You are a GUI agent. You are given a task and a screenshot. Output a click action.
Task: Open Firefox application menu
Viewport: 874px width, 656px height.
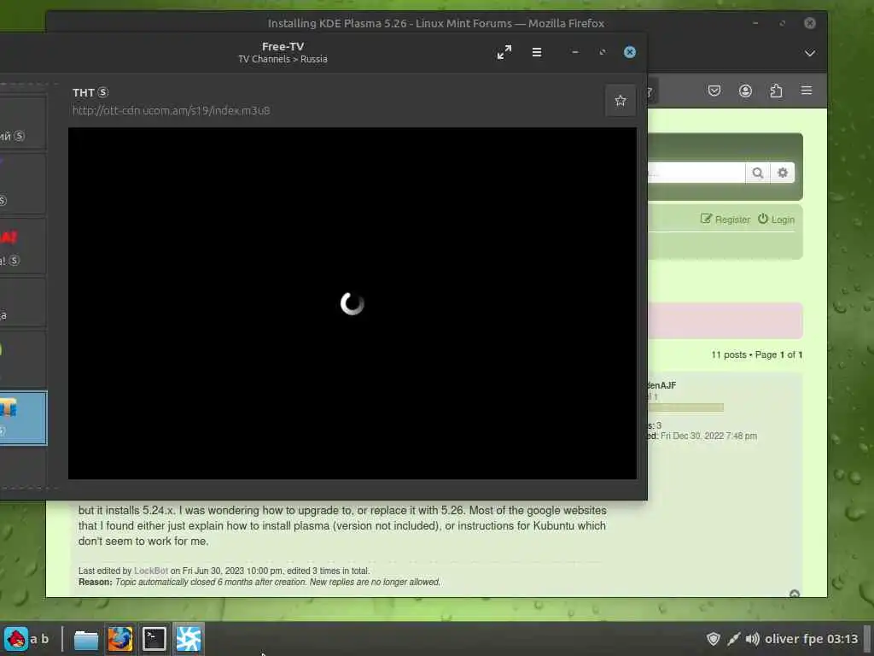click(x=807, y=91)
